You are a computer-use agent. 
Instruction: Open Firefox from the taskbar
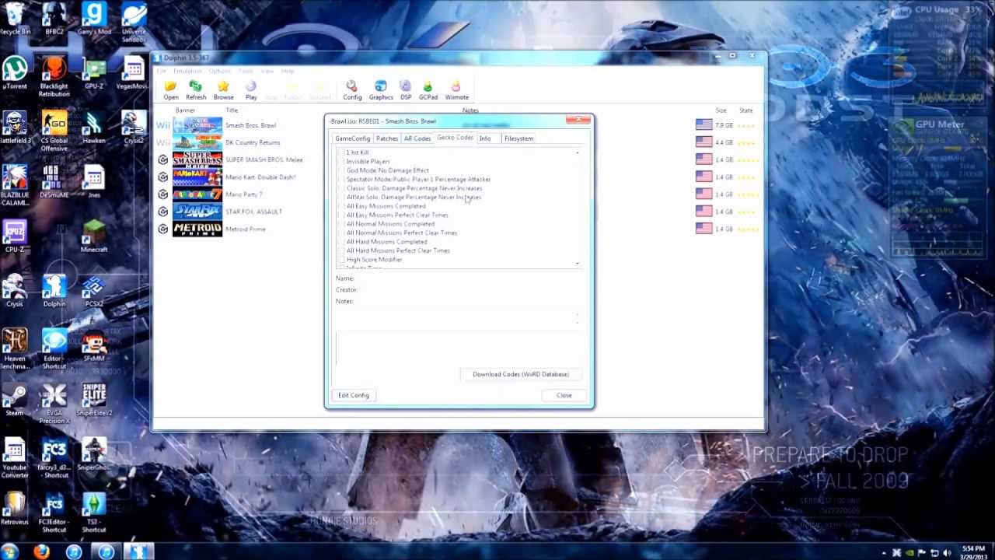42,552
